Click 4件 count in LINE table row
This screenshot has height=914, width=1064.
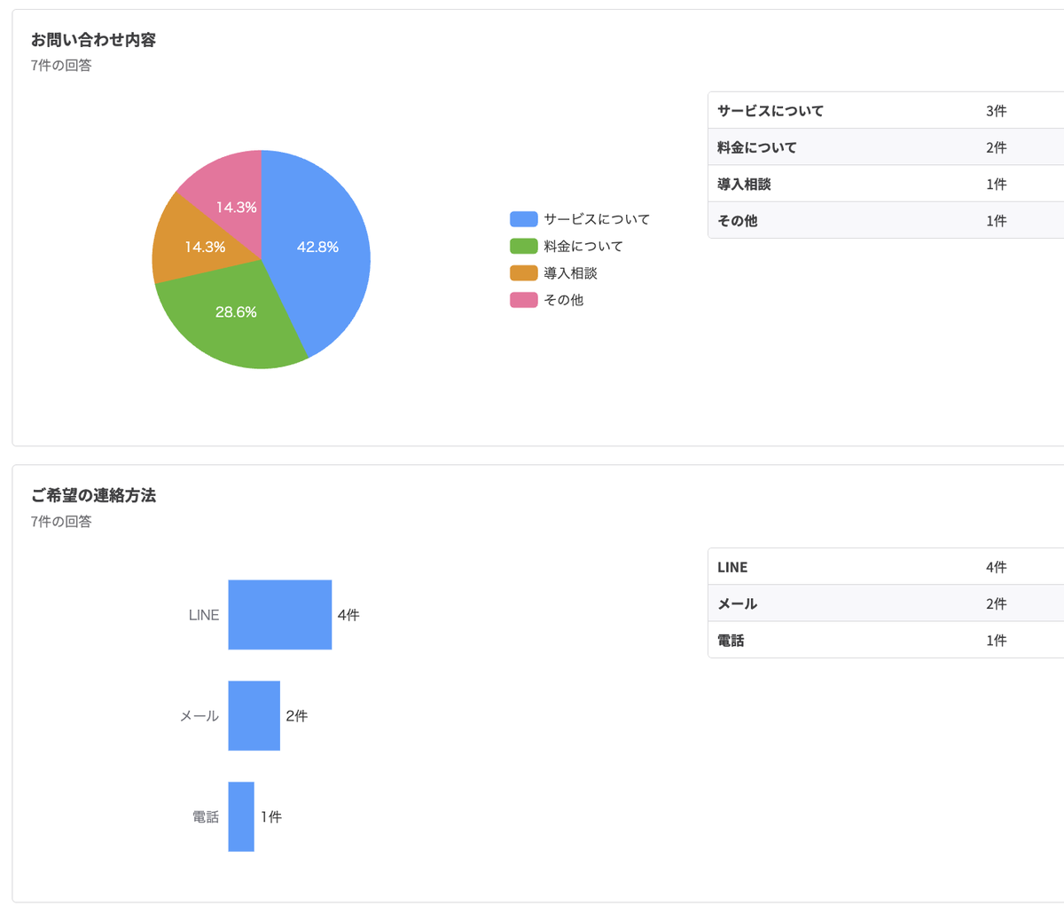point(997,567)
